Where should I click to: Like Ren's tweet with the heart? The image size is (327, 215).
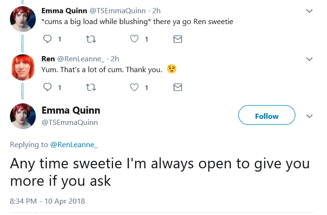(134, 87)
